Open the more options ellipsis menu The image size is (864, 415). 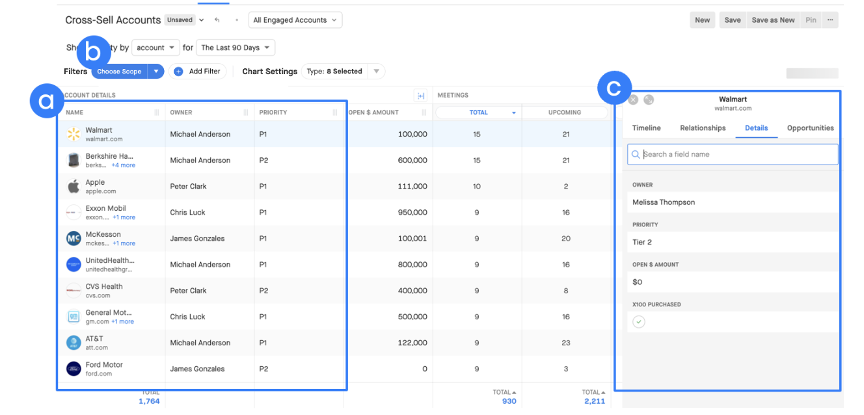[x=830, y=20]
